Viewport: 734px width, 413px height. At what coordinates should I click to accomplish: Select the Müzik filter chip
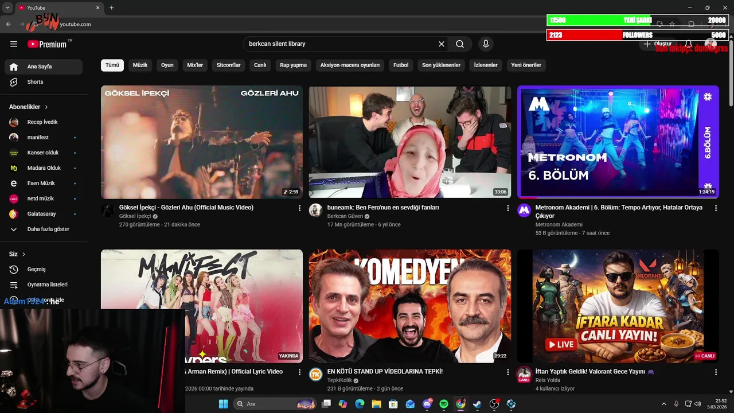click(x=140, y=65)
